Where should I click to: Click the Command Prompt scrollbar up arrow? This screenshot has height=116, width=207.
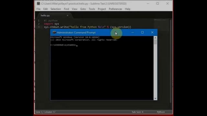[155, 38]
